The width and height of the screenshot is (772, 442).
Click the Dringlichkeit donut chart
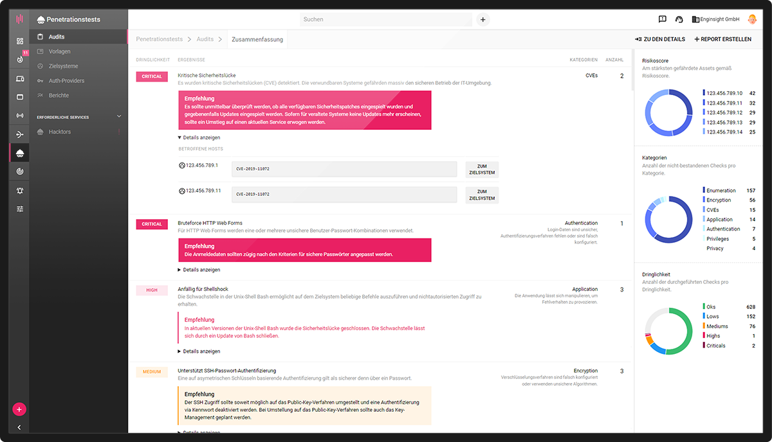click(x=669, y=331)
